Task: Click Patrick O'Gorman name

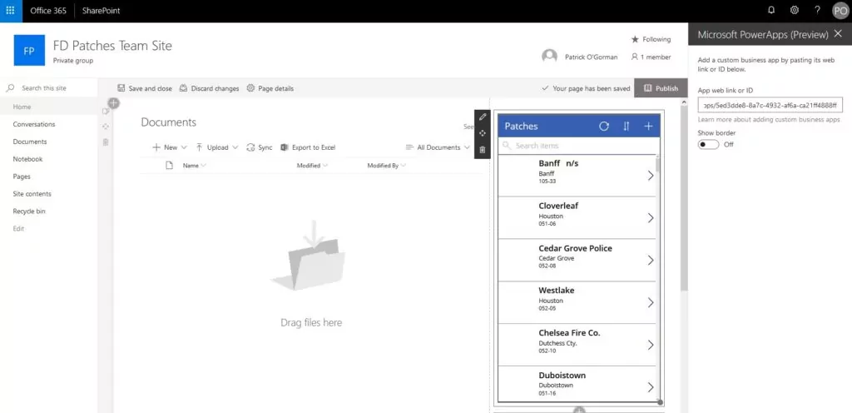Action: tap(592, 57)
